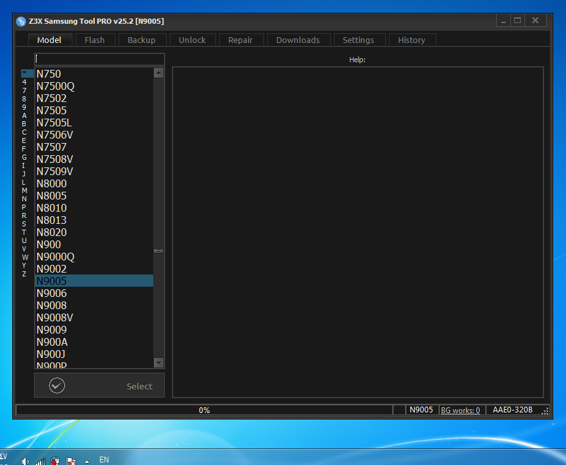The height and width of the screenshot is (465, 566).
Task: Select model N9006
Action: (94, 293)
